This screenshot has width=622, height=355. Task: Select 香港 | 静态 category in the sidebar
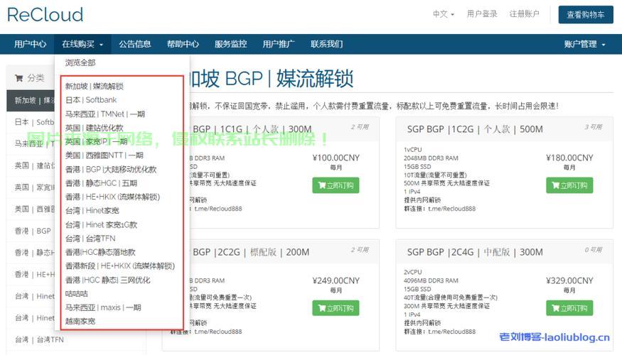(x=31, y=253)
